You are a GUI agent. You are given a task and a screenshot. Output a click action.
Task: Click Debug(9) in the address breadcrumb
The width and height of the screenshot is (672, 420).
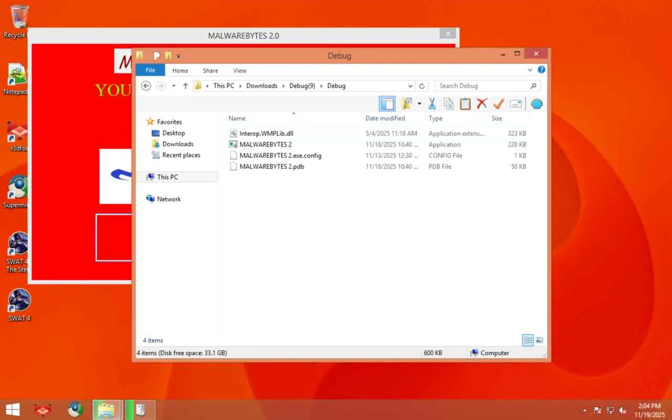pos(302,86)
